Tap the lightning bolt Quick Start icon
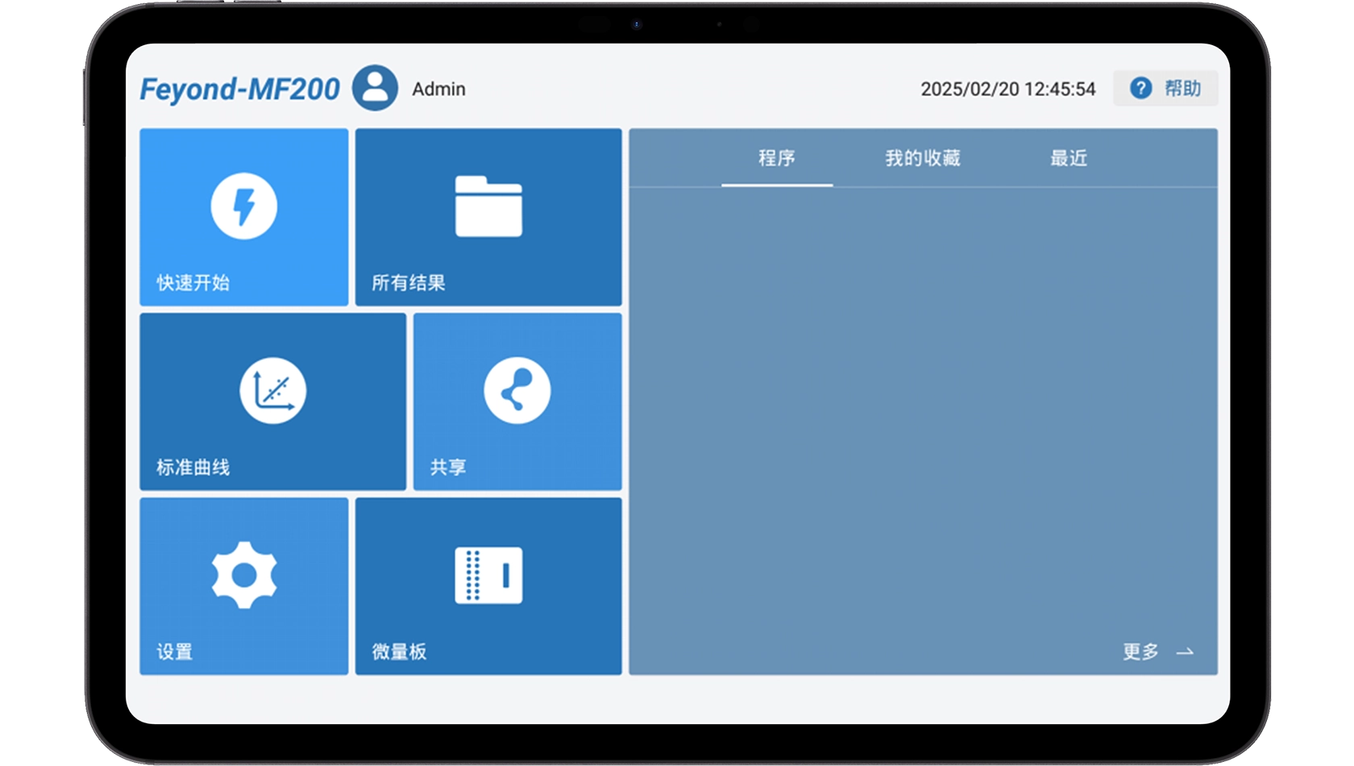1354x766 pixels. coord(243,206)
